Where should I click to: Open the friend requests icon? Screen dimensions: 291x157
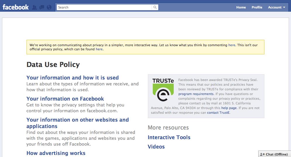[x=34, y=7]
